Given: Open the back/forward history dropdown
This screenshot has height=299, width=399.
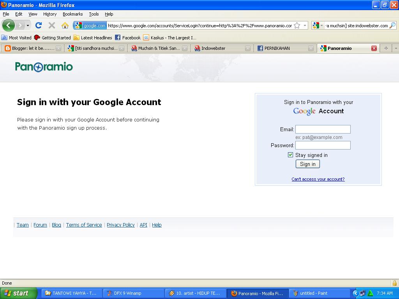Looking at the screenshot, I should click(28, 25).
